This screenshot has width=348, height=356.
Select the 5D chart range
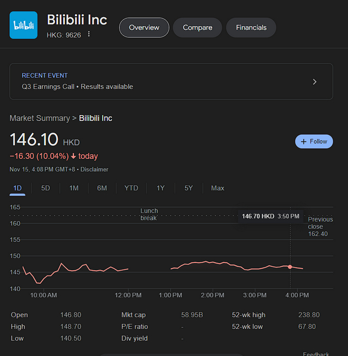46,188
